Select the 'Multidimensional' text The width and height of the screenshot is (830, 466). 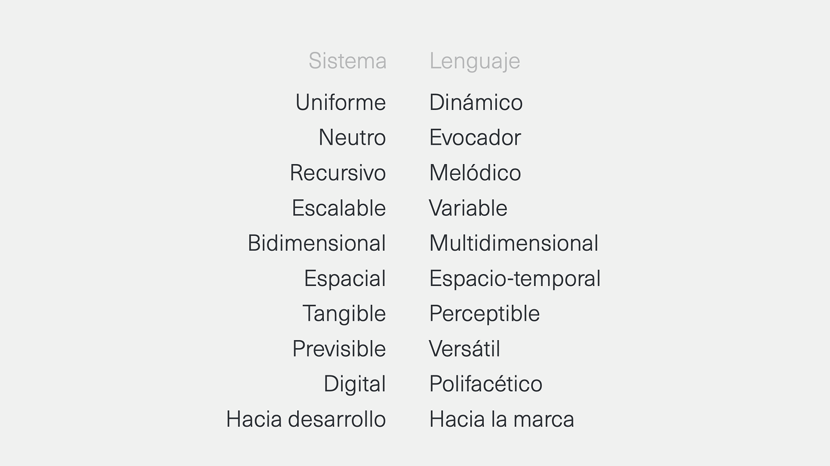click(x=513, y=243)
